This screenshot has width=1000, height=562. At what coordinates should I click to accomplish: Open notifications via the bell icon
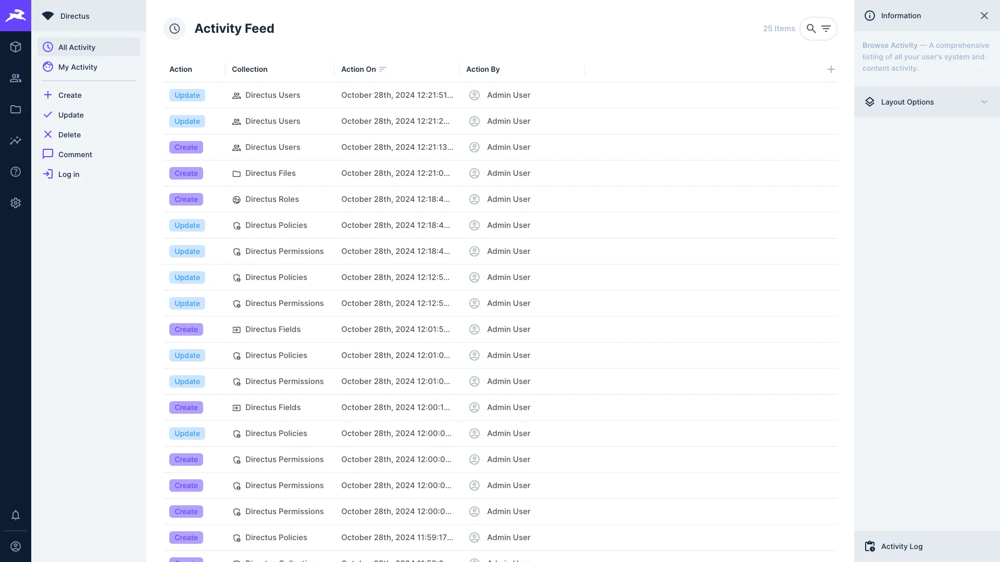pyautogui.click(x=16, y=515)
